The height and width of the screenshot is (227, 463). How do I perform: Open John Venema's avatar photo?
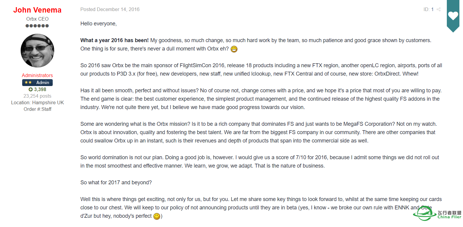[37, 50]
